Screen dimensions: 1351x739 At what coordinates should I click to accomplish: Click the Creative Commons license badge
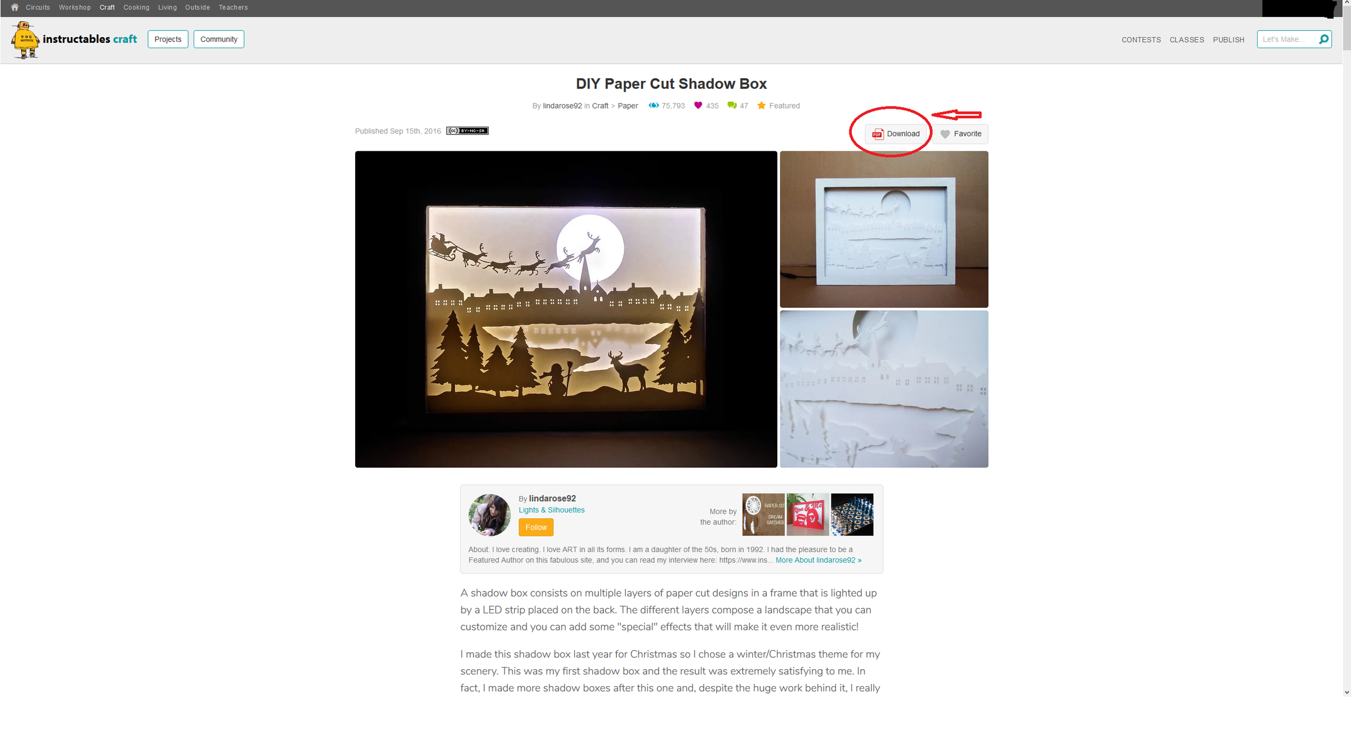point(467,131)
